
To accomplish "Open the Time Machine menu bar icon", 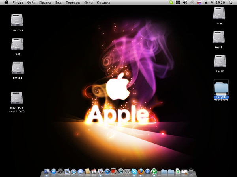I will pos(192,2).
